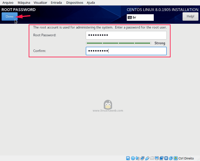Open the Arquivo menu
Screen dimensions: 200x161
(x=8, y=3)
